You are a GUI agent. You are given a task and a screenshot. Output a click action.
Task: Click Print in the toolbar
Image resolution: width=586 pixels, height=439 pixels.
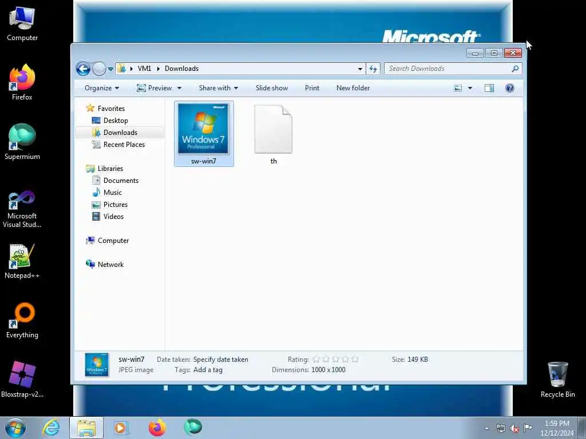click(x=312, y=88)
